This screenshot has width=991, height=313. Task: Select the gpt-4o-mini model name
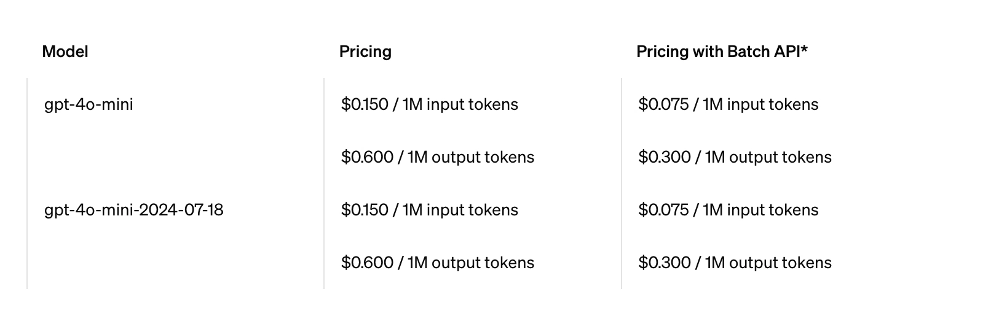[89, 104]
